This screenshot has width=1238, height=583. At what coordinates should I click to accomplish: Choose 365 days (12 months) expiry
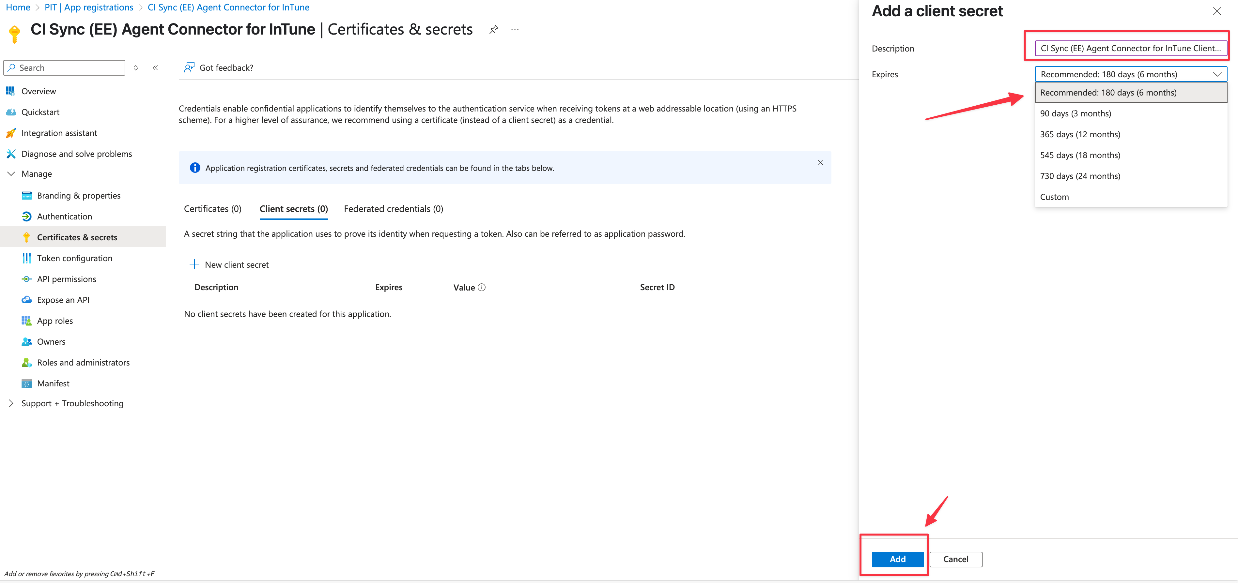point(1131,134)
